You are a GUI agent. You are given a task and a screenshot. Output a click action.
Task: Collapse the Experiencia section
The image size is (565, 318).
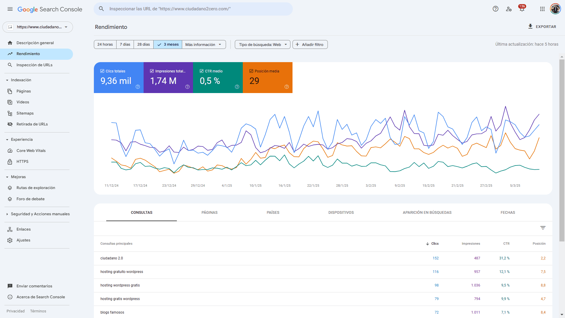(7, 140)
